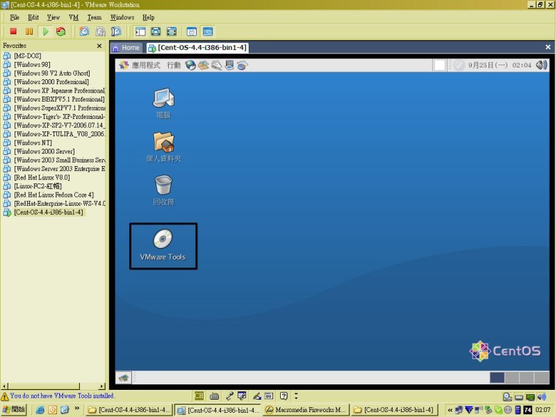Open the Team menu

point(95,17)
